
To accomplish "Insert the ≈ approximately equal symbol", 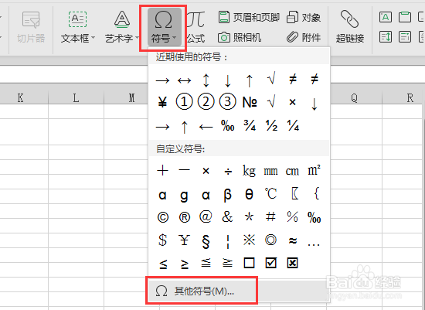I will click(x=293, y=240).
